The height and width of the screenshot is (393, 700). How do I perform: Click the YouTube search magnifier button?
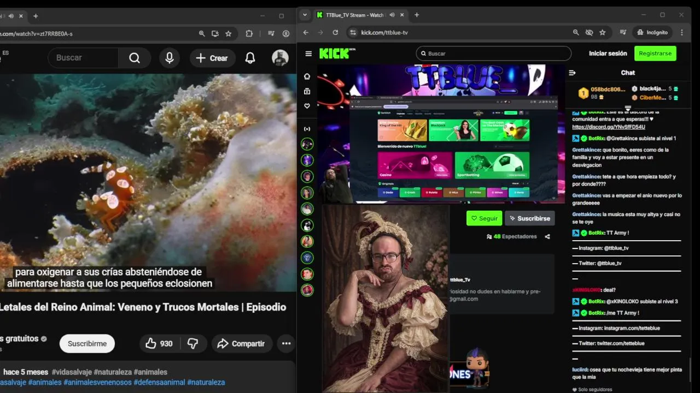pyautogui.click(x=135, y=58)
